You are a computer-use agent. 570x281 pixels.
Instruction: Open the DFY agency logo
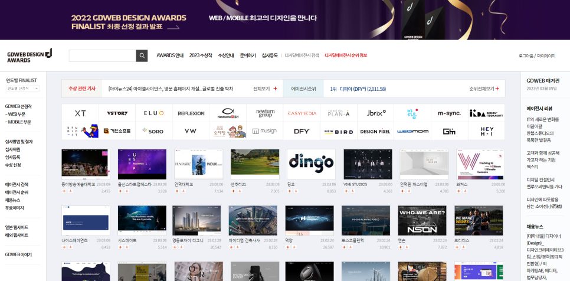coord(302,131)
